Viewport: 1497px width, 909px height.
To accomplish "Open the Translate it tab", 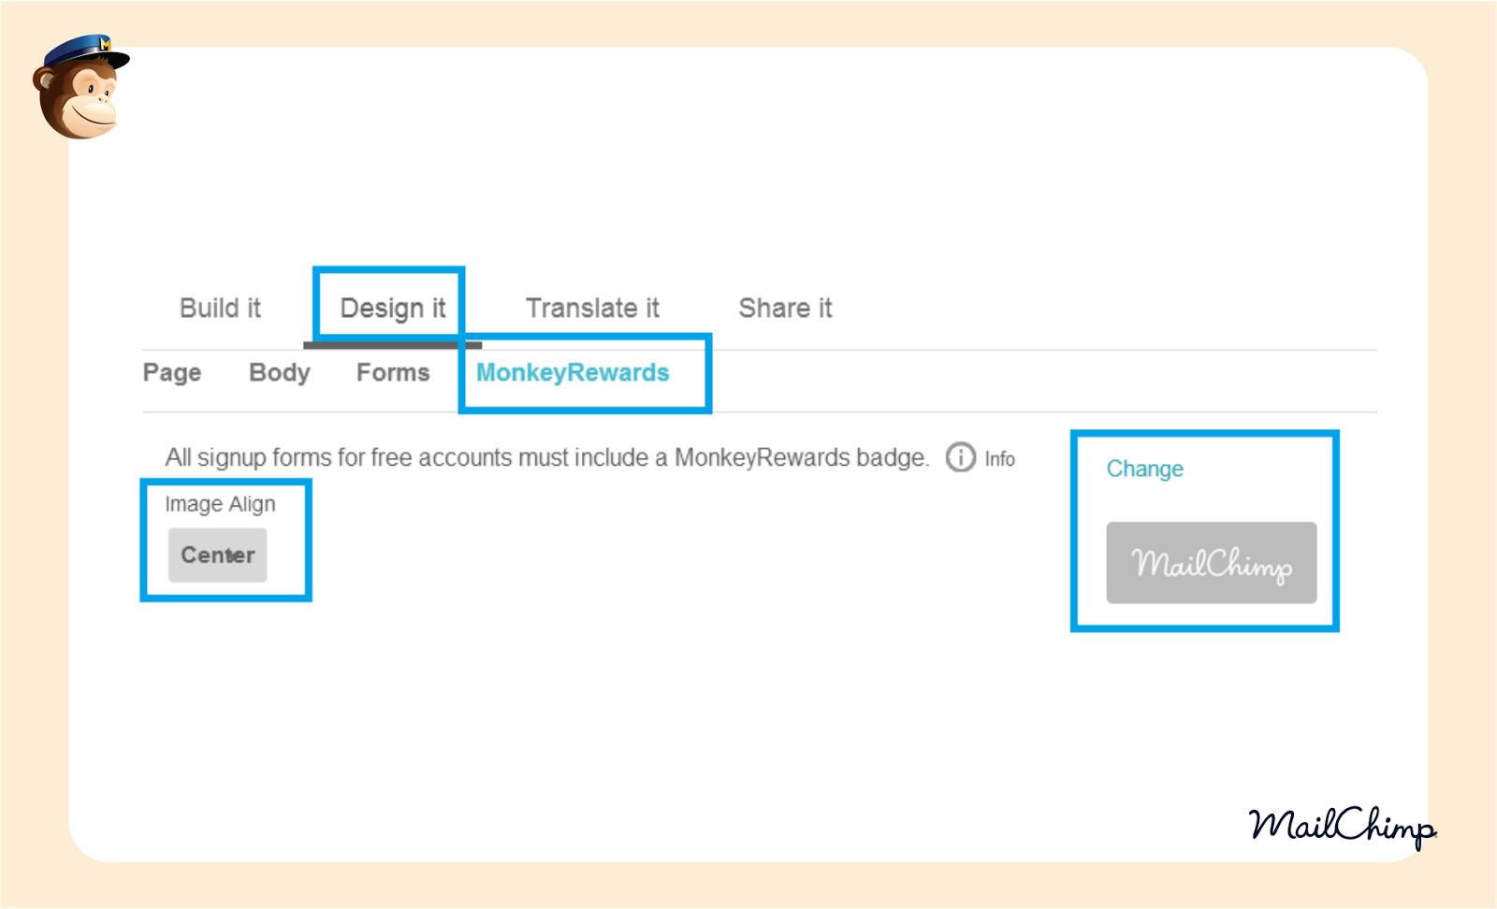I will click(592, 309).
